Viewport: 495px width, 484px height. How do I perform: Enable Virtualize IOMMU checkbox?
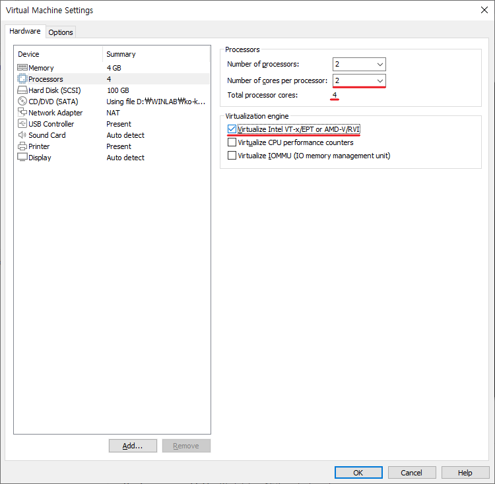click(232, 156)
